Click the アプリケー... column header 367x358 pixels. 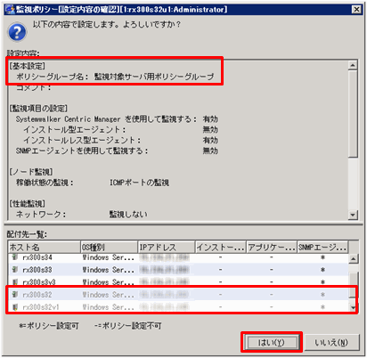[x=272, y=247]
